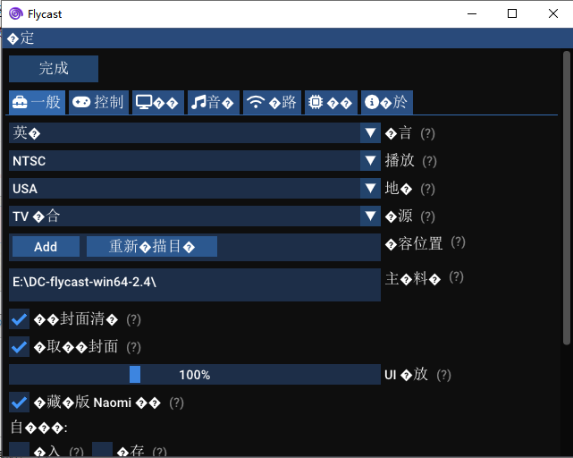Toggle the auto state load checkbox
The height and width of the screenshot is (458, 573).
[x=19, y=450]
